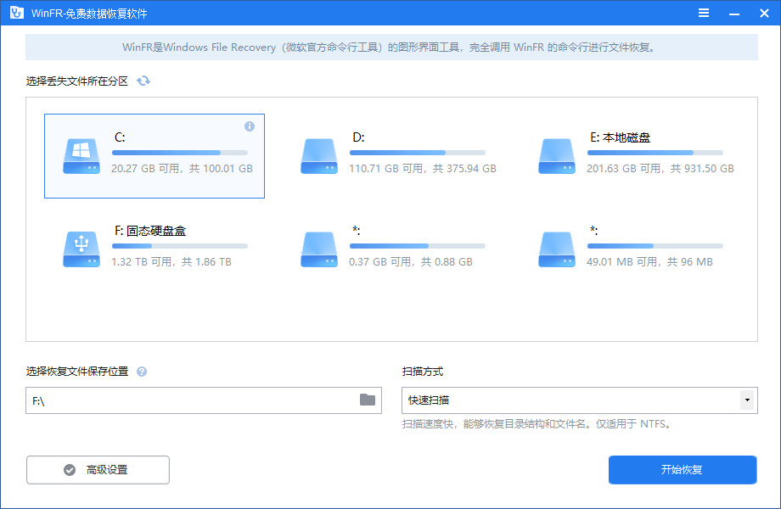Viewport: 781px width, 509px height.
Task: Click the 0.88 GB unlabeled partition icon
Action: coord(319,249)
